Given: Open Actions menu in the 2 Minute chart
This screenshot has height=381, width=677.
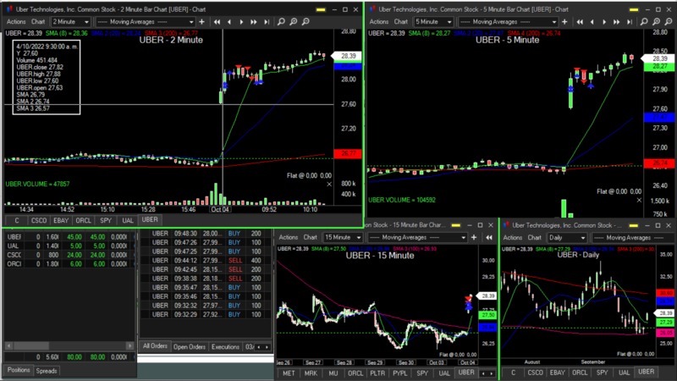Looking at the screenshot, I should pyautogui.click(x=16, y=21).
